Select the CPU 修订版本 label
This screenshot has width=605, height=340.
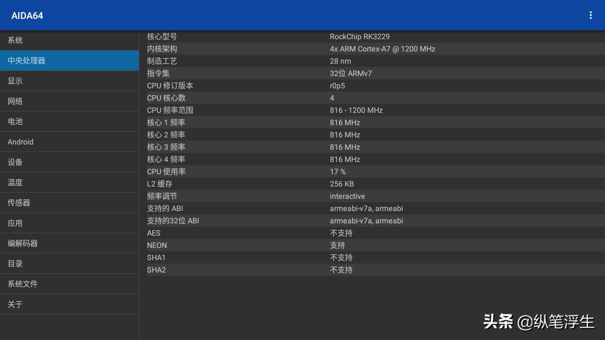(170, 85)
